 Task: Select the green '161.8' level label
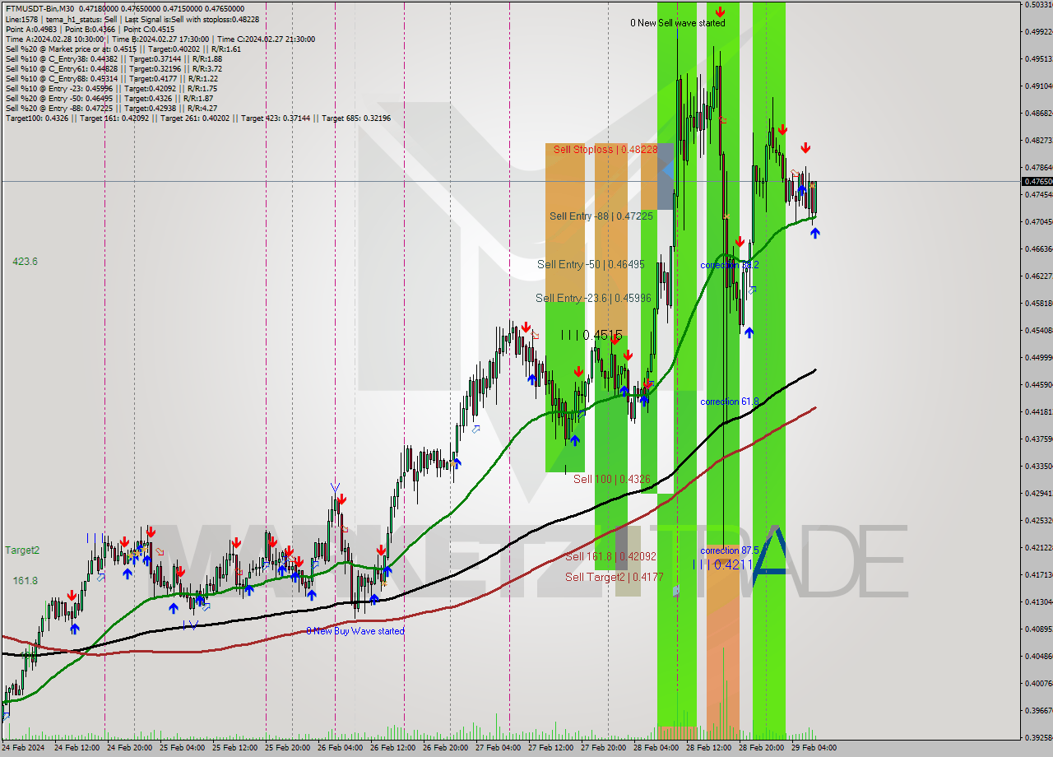(x=25, y=581)
